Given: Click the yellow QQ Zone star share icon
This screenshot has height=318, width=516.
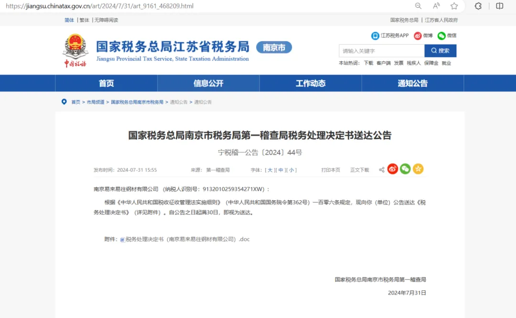Looking at the screenshot, I should click(x=418, y=169).
